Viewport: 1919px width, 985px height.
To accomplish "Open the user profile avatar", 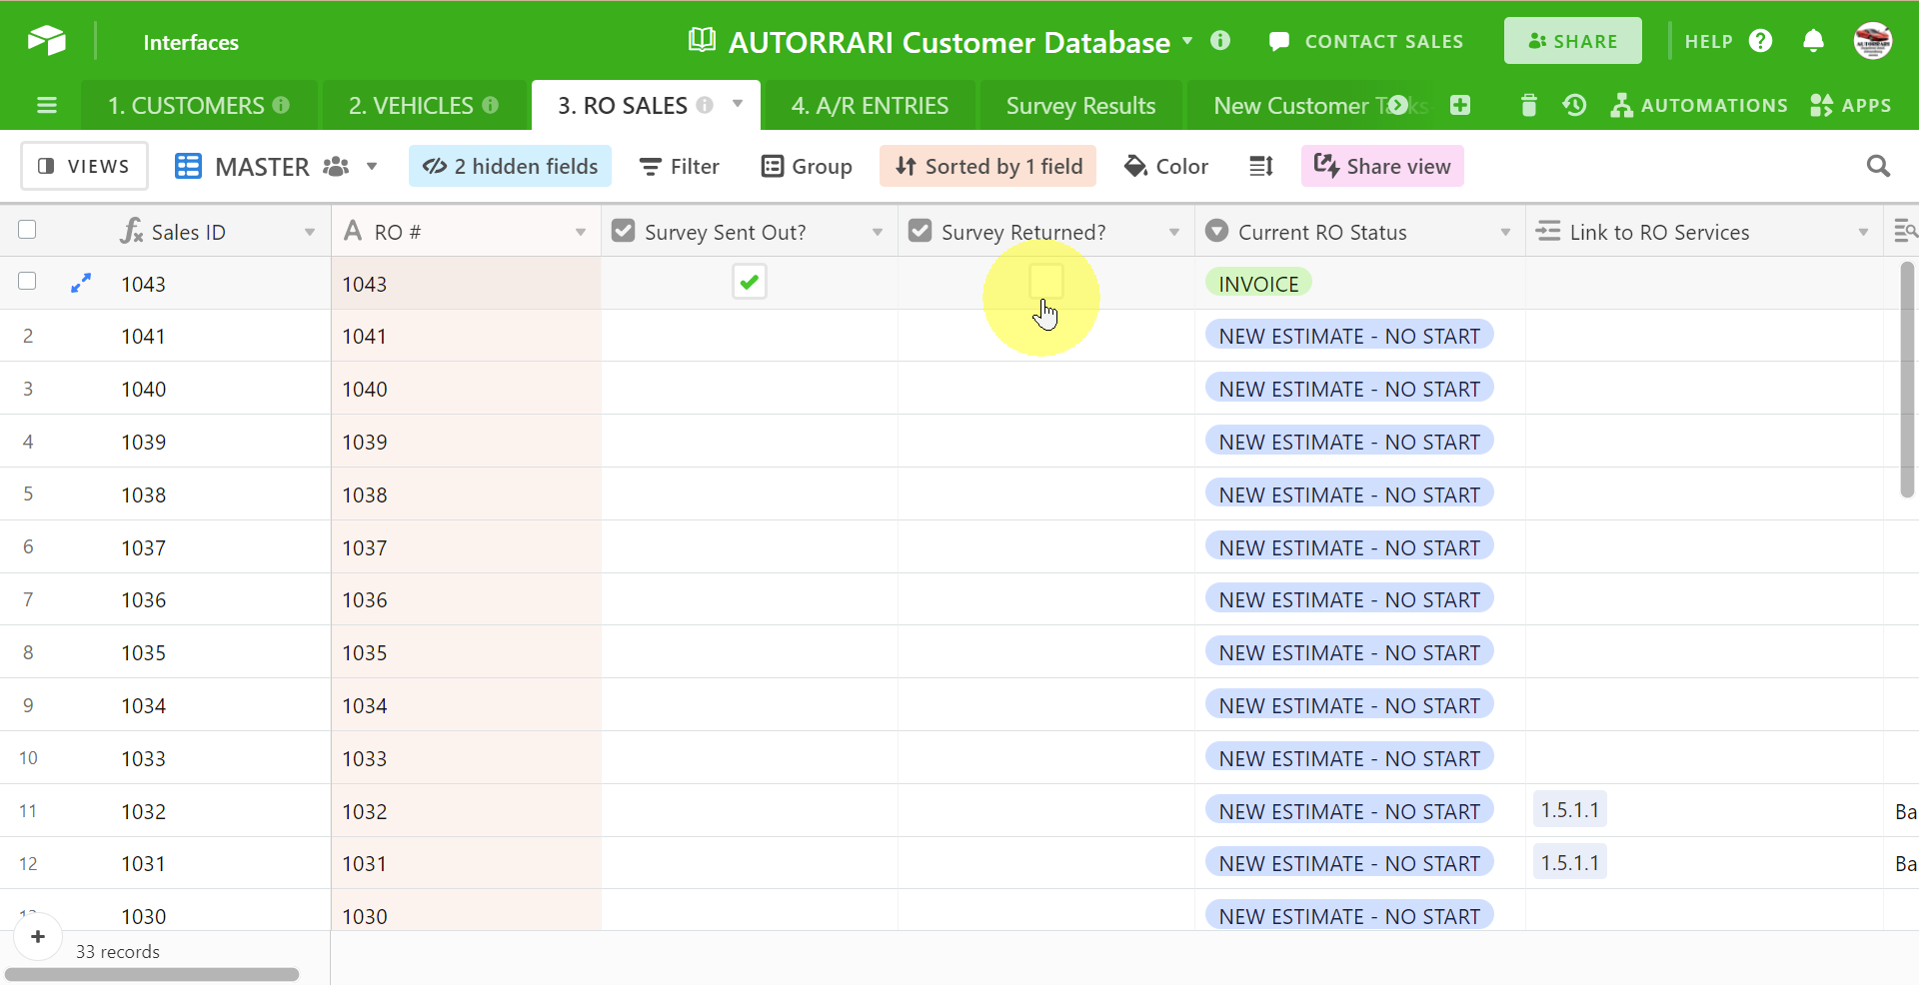I will [1873, 41].
